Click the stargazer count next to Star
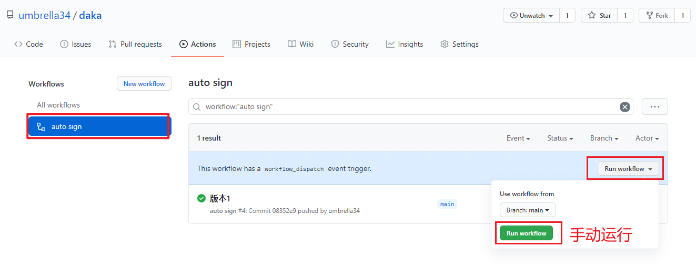This screenshot has width=696, height=268. pyautogui.click(x=625, y=16)
